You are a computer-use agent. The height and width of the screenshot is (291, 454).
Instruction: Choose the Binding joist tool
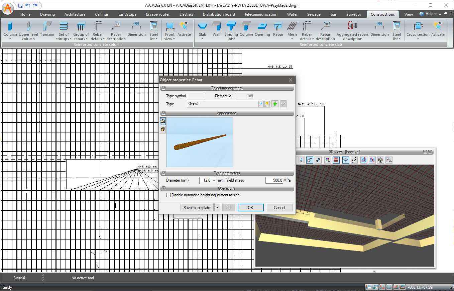coord(231,31)
